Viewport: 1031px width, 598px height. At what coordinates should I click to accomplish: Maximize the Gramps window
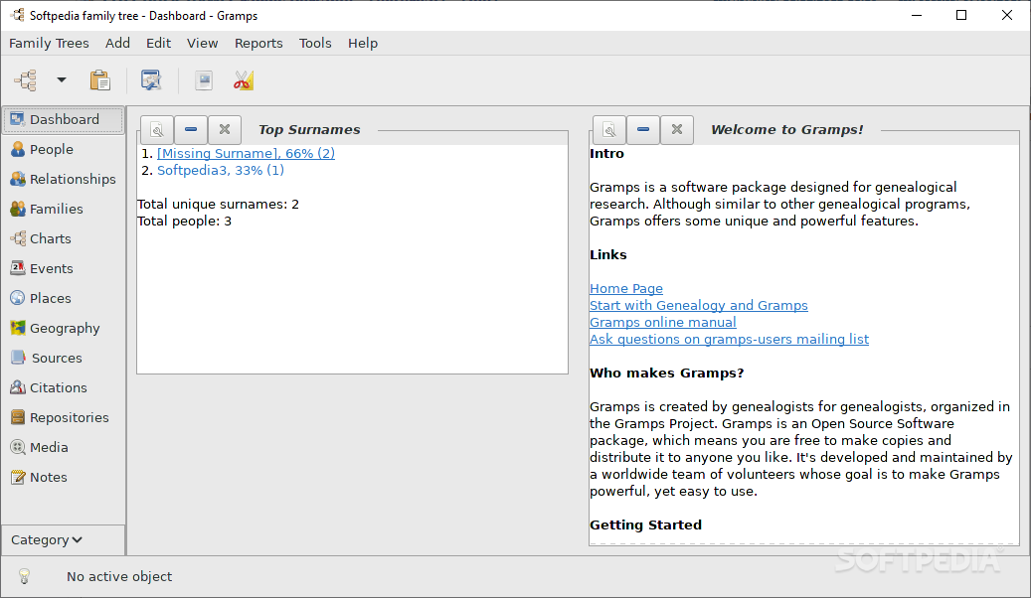[961, 15]
